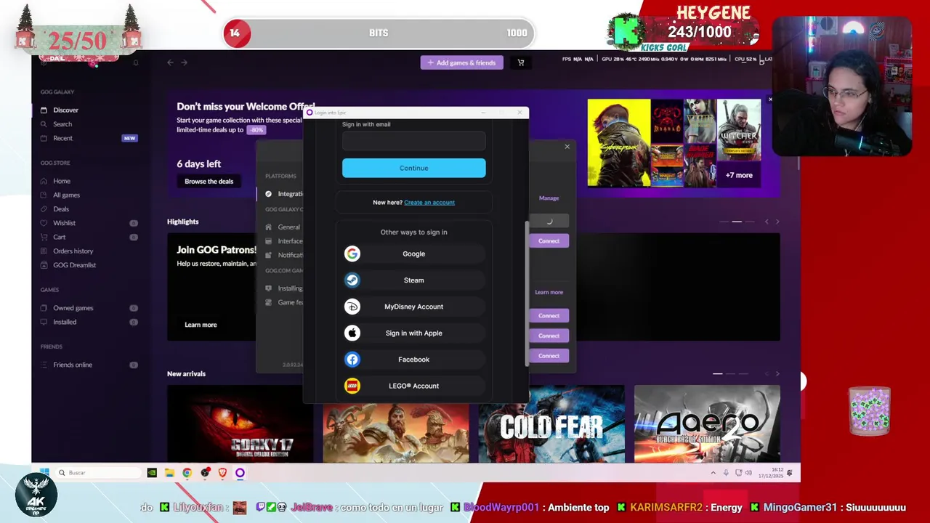Click Browse the deals button

pos(209,182)
